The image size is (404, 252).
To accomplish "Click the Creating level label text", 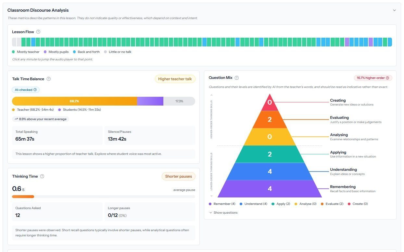I will pyautogui.click(x=338, y=100).
